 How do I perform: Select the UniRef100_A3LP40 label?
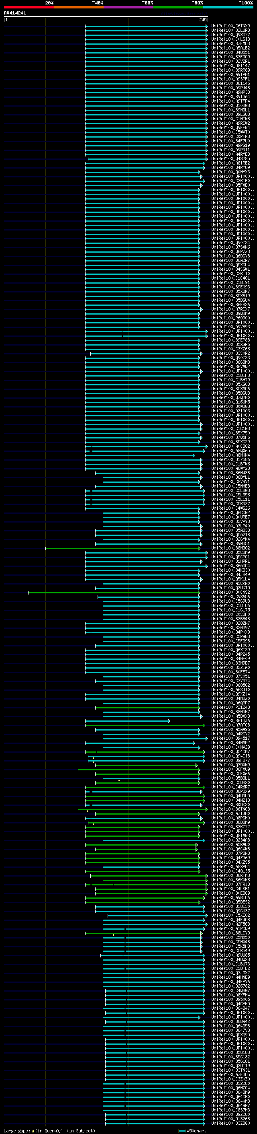click(x=230, y=526)
